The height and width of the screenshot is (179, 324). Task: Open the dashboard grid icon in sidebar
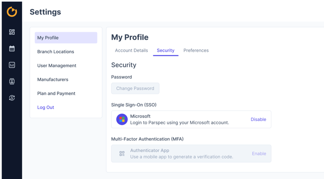(x=12, y=32)
